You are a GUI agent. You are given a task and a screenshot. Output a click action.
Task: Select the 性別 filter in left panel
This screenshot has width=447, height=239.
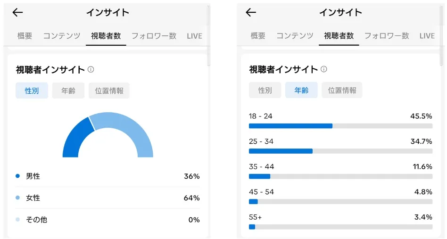[x=32, y=91]
